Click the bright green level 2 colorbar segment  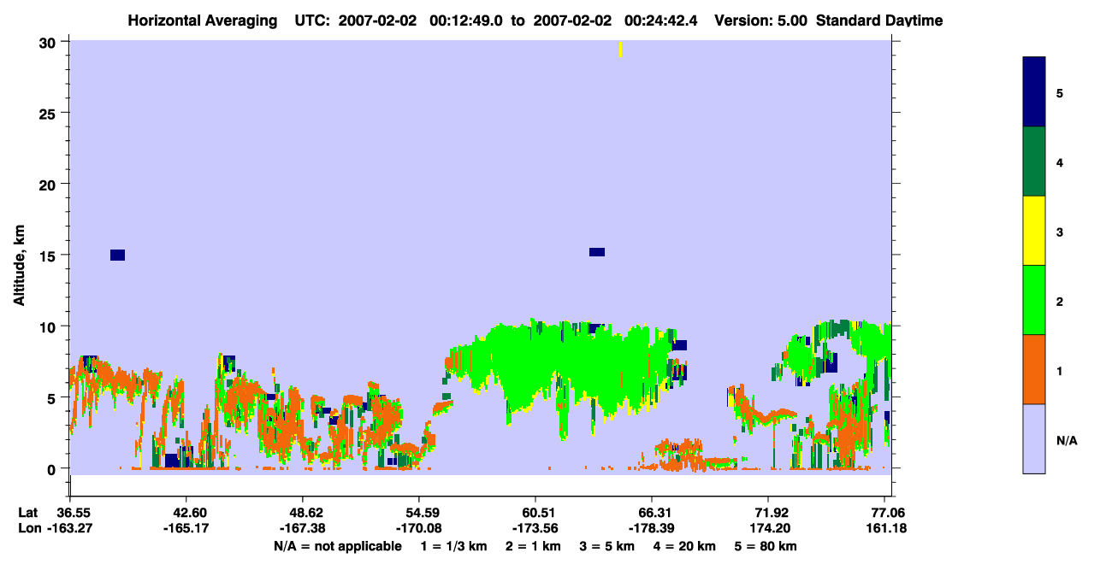point(1034,300)
